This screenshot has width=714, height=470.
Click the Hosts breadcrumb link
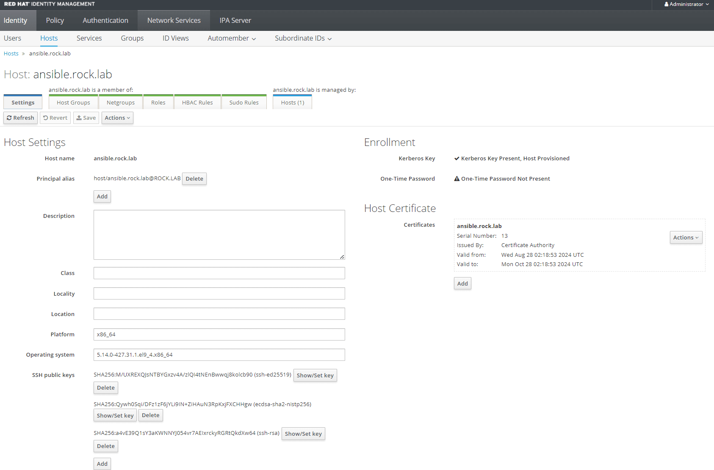tap(11, 53)
